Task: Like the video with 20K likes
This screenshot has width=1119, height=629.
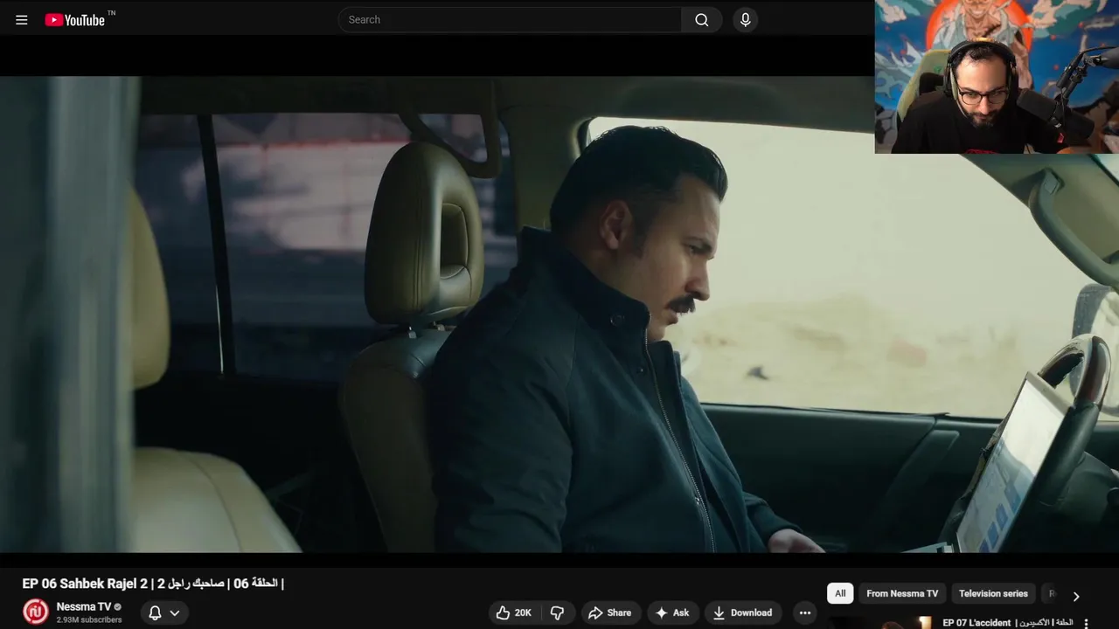Action: [513, 612]
